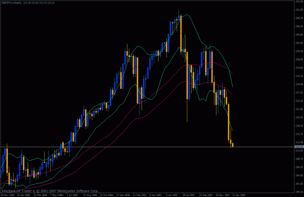Click the '27 Aug 2006' date label
Screen dimensions: 304x197
click(90, 195)
